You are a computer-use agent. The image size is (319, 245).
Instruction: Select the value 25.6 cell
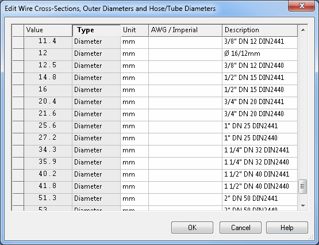tap(48, 127)
